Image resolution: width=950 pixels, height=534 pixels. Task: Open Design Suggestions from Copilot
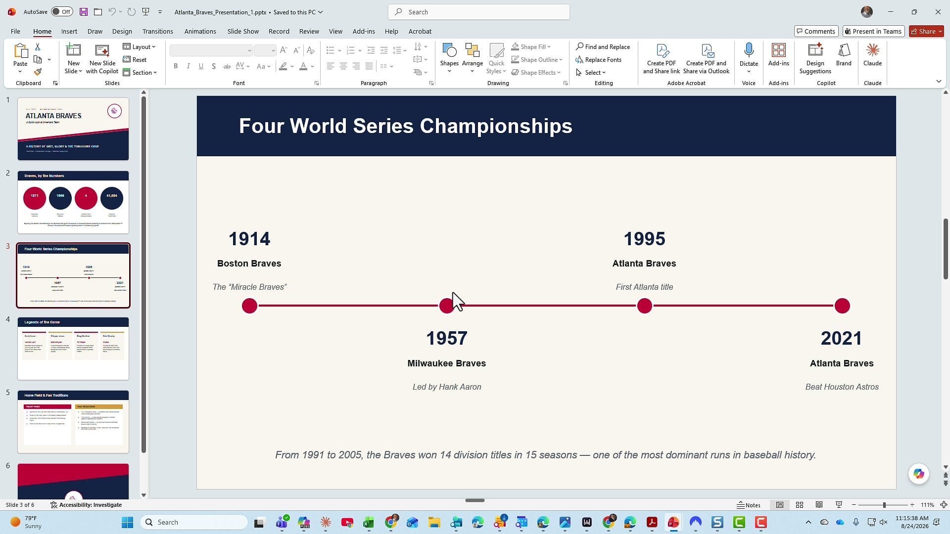point(815,58)
